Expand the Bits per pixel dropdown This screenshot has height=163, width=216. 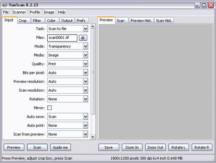[x=67, y=73]
